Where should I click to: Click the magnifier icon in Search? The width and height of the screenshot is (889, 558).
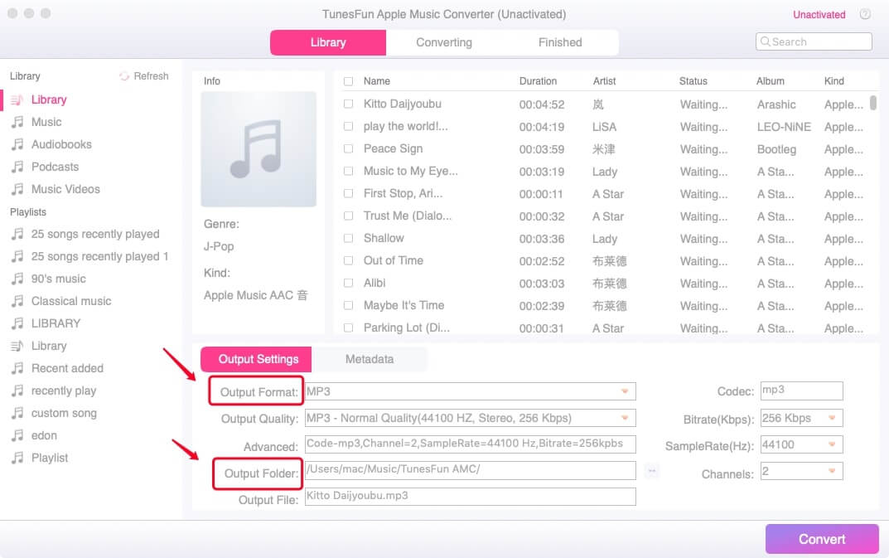tap(766, 41)
